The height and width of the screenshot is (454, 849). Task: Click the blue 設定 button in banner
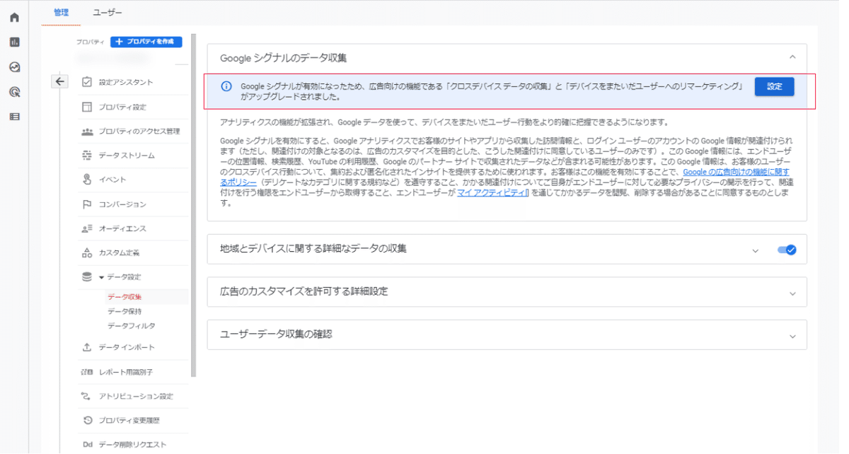775,86
